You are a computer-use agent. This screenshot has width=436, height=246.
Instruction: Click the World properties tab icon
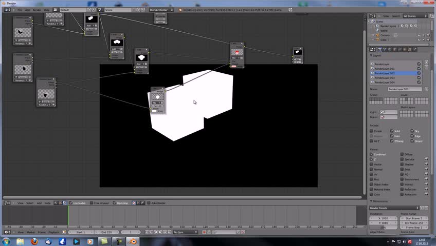(390, 49)
